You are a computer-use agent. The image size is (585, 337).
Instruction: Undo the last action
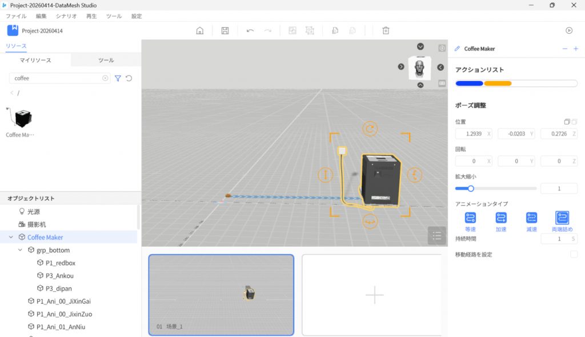coord(250,31)
